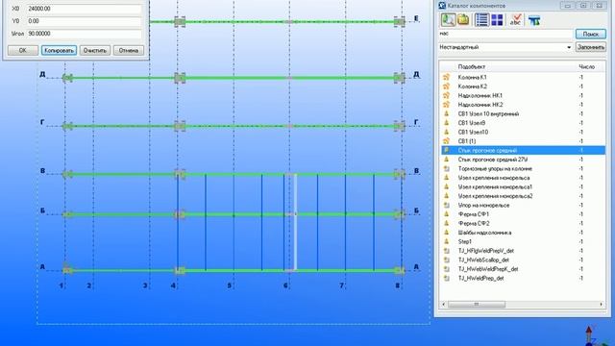
Task: Select highlighted Стык прогонов средний row
Action: click(523, 150)
